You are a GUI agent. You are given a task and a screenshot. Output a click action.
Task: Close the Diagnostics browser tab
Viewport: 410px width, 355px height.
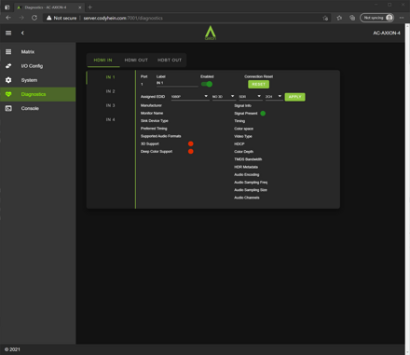[80, 7]
